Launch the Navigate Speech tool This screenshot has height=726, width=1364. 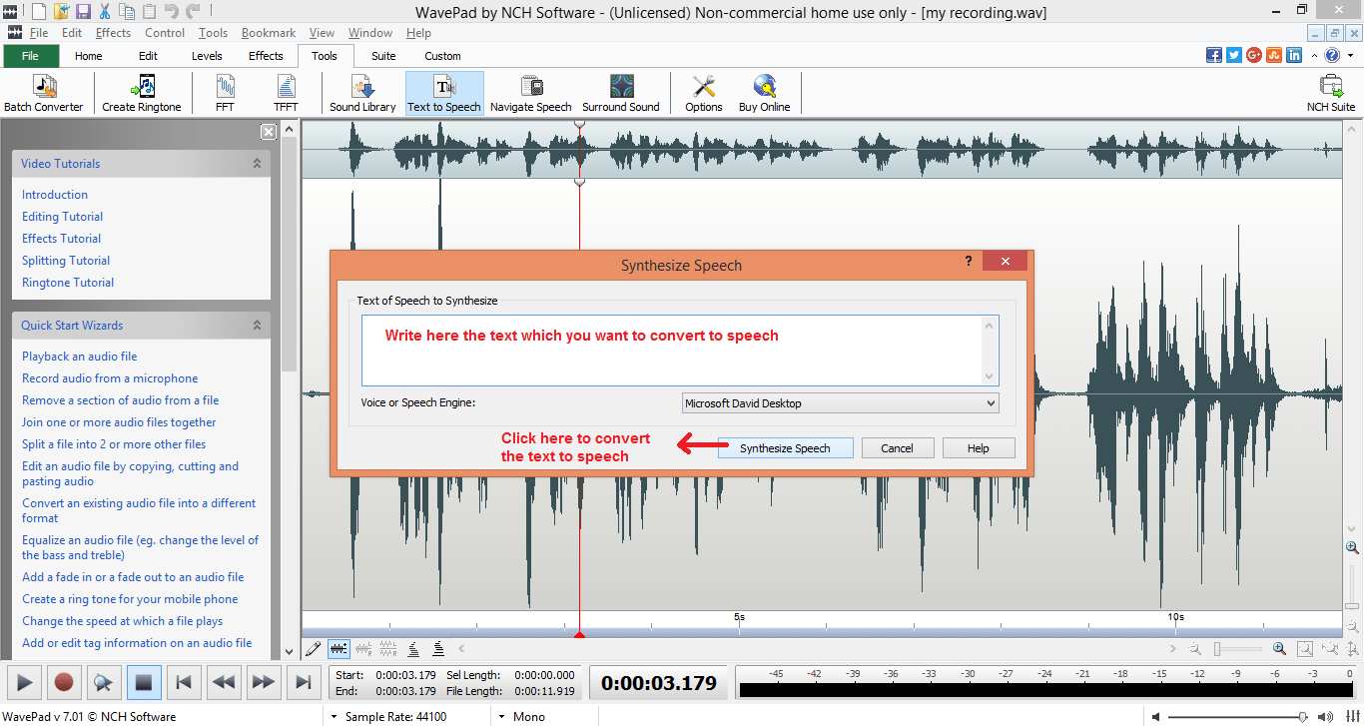530,92
